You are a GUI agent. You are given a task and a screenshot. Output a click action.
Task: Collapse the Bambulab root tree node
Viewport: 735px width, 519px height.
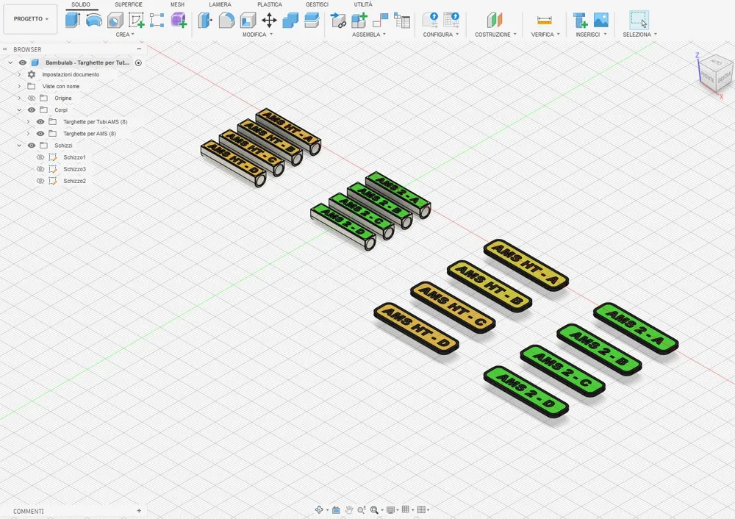point(10,62)
